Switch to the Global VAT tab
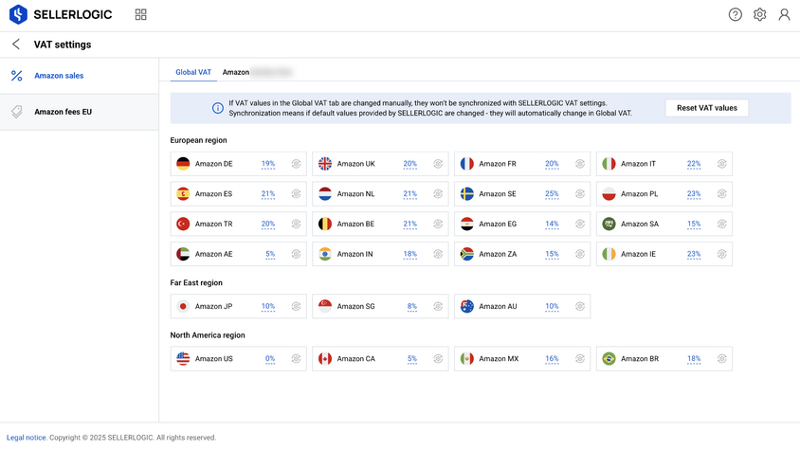800x450 pixels. tap(193, 72)
